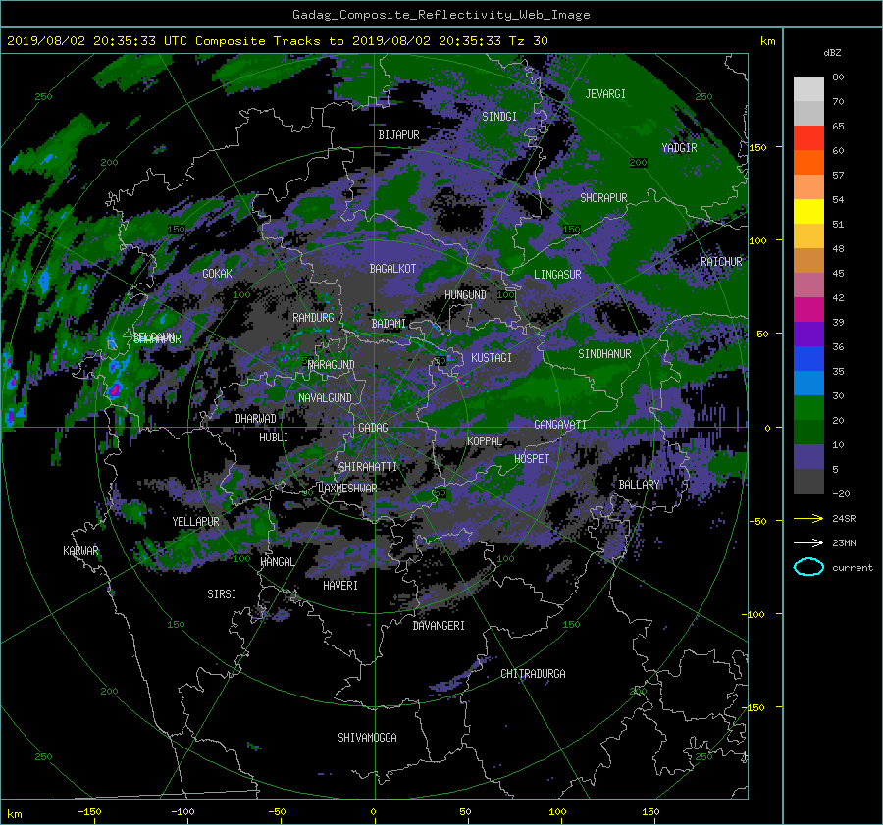Click the SHIVAMOGGA city label
Screen dimensions: 883x825
pos(367,738)
